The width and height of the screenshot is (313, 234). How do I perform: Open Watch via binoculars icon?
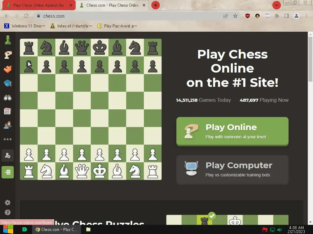click(8, 97)
